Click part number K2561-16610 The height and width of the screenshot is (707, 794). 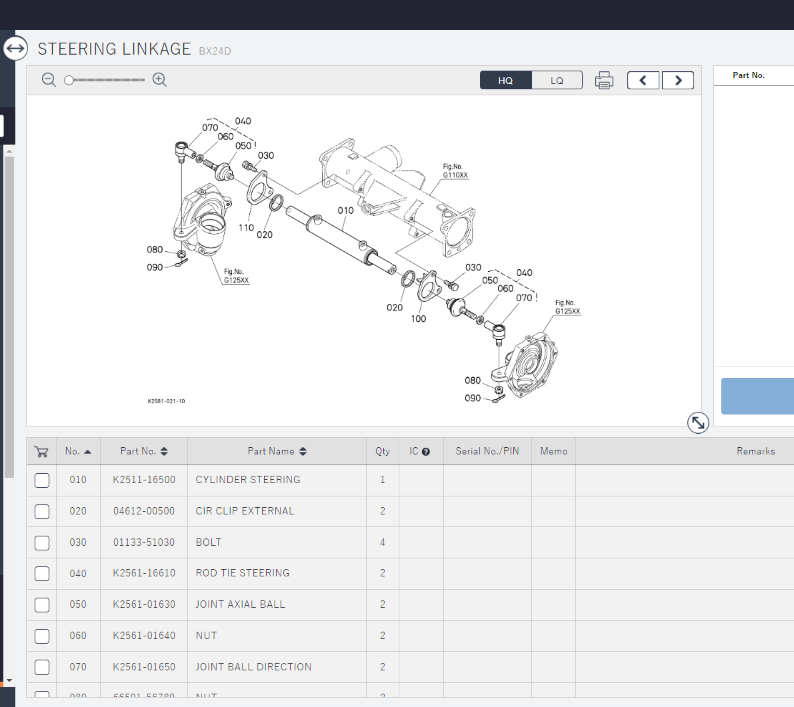144,573
